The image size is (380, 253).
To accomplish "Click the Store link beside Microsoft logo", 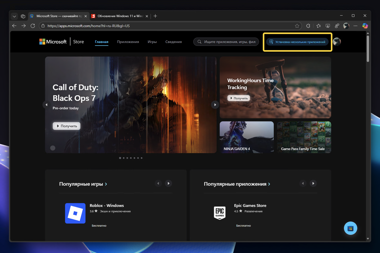I will (79, 42).
